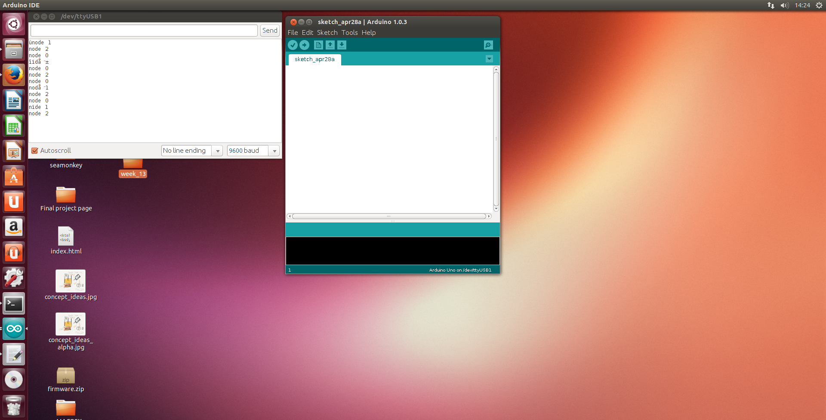Open the sound volume indicator
This screenshot has width=826, height=420.
pyautogui.click(x=784, y=5)
